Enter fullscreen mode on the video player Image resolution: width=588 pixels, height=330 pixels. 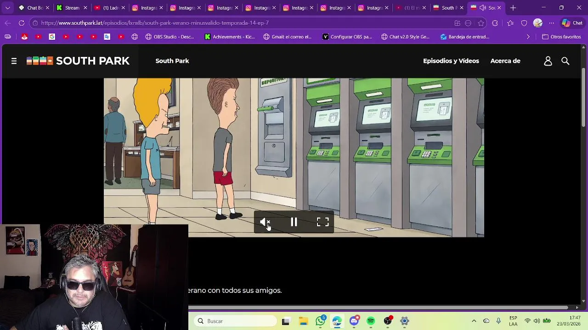coord(323,222)
